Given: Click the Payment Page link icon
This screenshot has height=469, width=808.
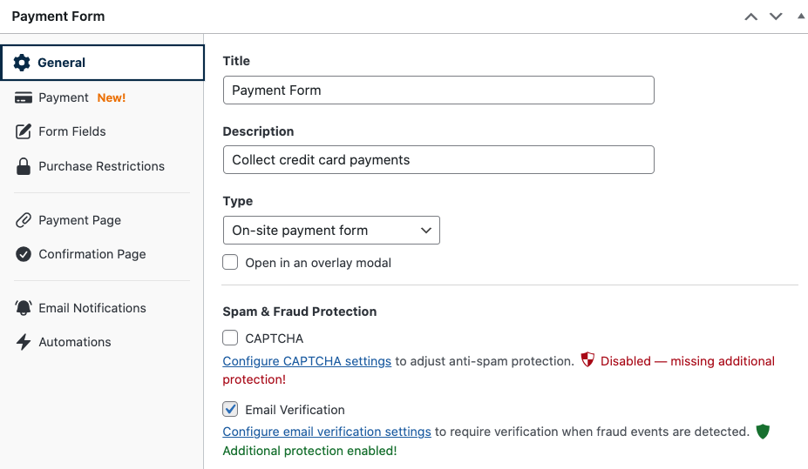Looking at the screenshot, I should click(24, 220).
